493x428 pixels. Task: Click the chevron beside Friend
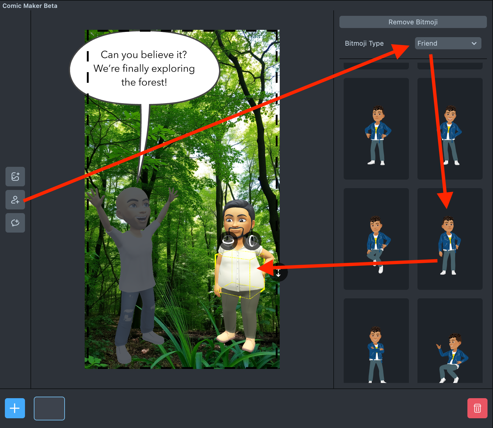[x=474, y=43]
